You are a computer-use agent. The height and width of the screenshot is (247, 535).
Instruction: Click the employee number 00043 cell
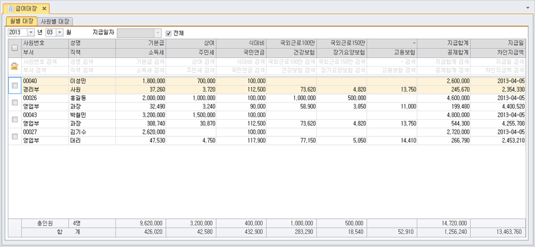(x=45, y=115)
